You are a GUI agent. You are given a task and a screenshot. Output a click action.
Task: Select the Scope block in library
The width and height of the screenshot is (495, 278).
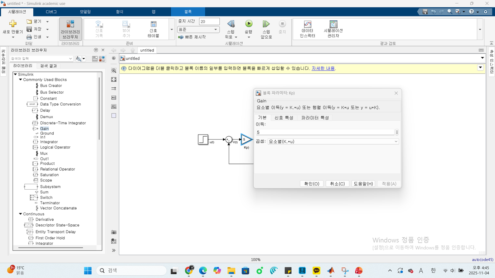click(x=46, y=180)
